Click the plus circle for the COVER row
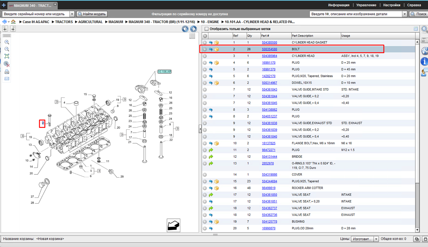428x247 pixels. tap(205, 175)
